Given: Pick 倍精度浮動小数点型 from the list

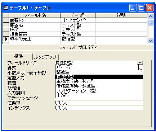Looking at the screenshot, I should click(99, 86).
